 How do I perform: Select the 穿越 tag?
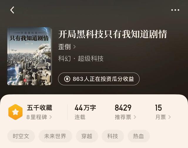click(87, 136)
